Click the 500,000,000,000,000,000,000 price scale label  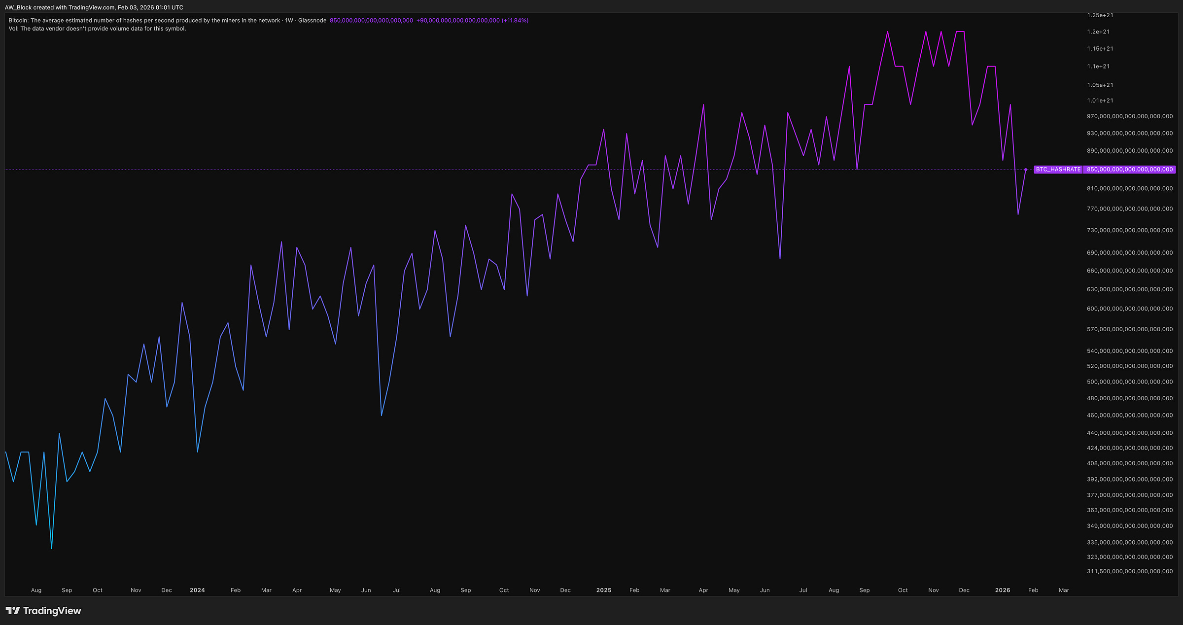1129,382
